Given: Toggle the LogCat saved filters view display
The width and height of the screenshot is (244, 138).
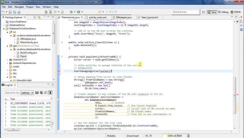Looking at the screenshot, I should point(46,93).
